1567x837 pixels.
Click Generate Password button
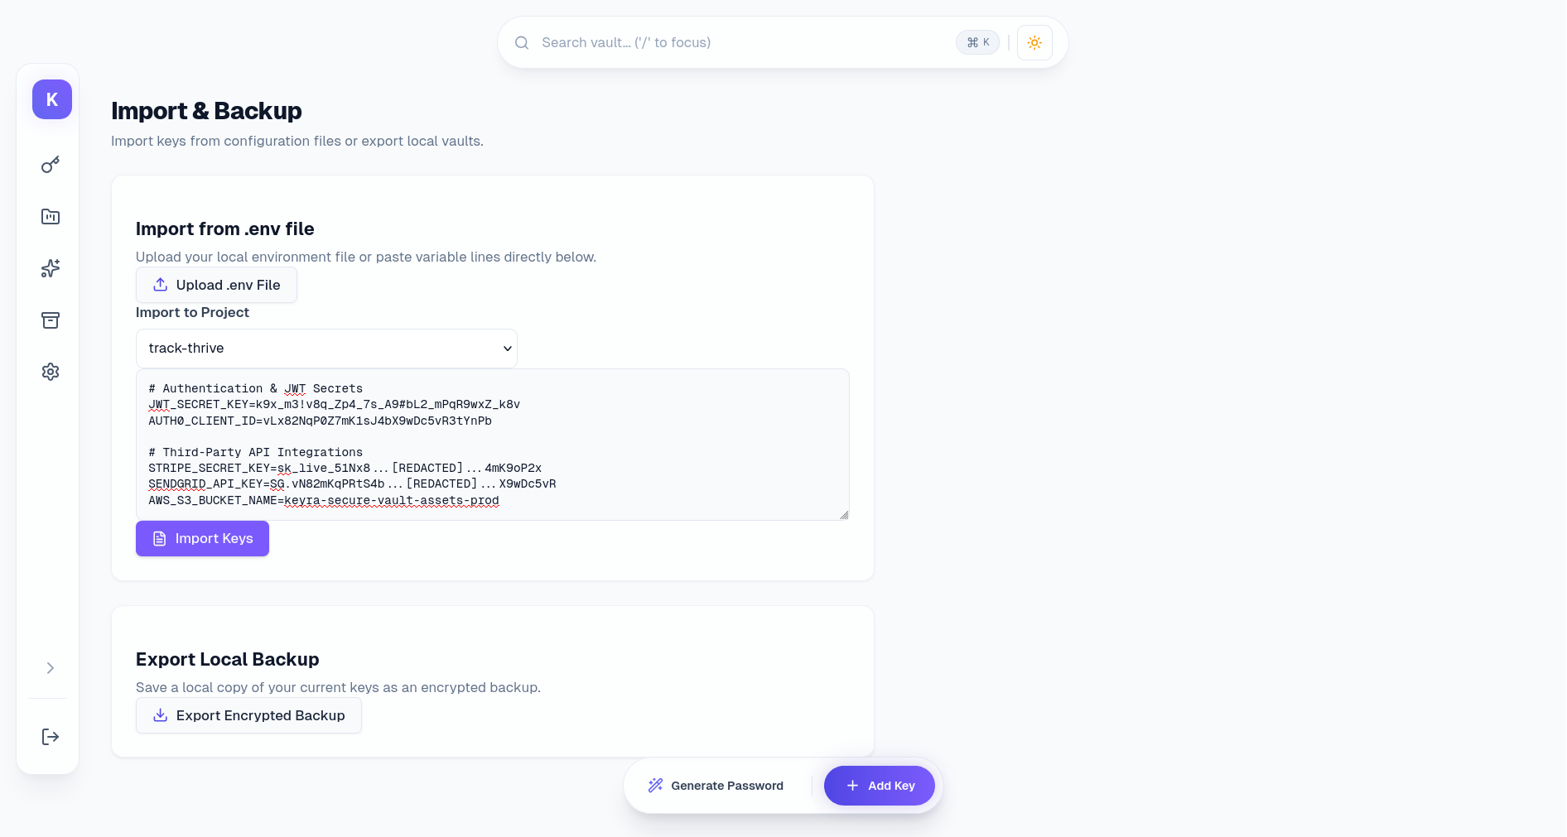click(x=716, y=786)
